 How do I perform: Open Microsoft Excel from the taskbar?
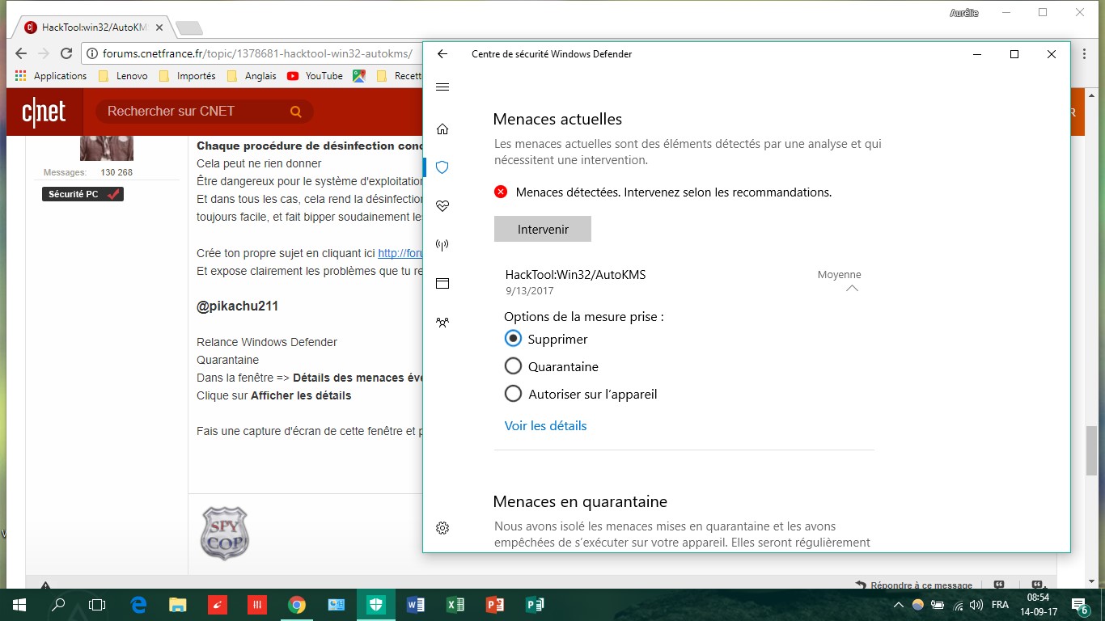pos(455,605)
